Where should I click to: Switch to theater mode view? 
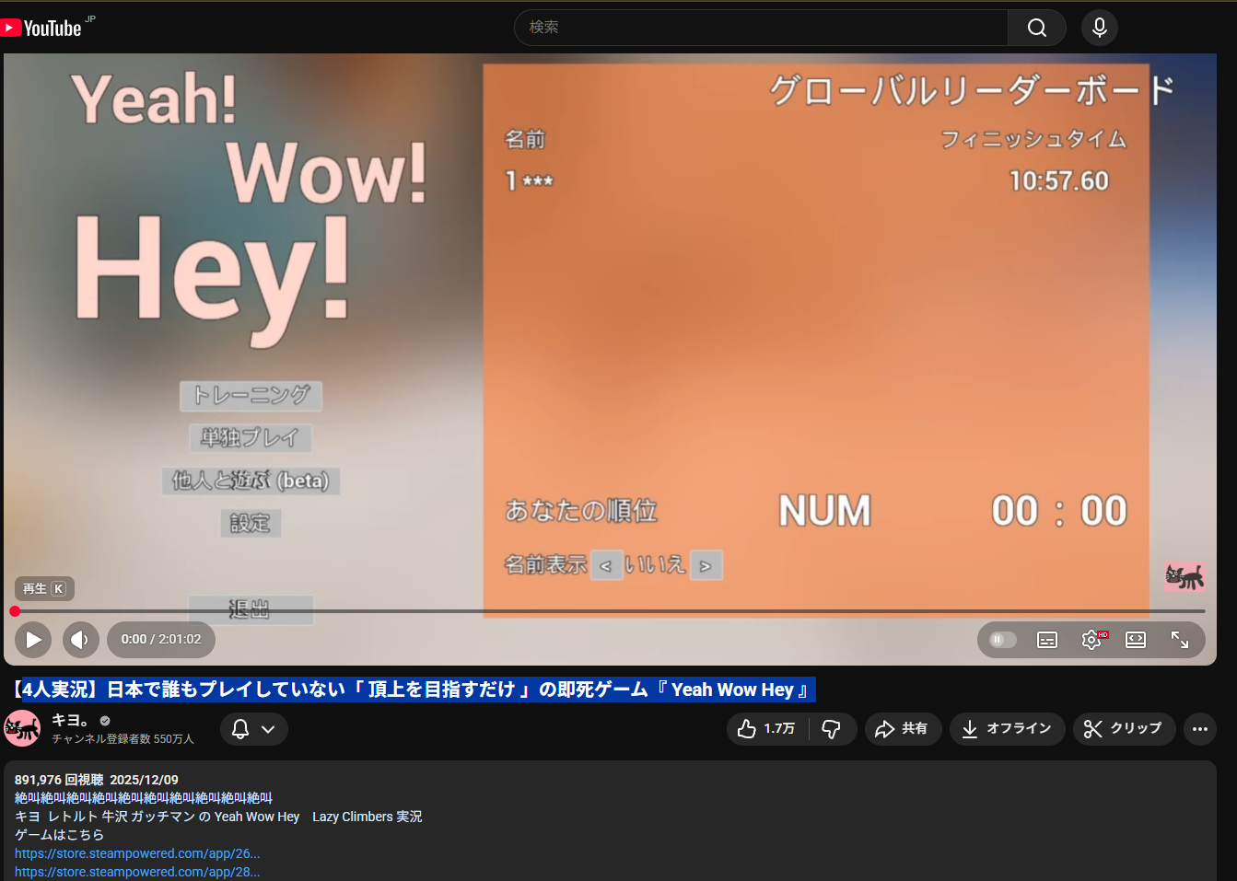(1136, 640)
